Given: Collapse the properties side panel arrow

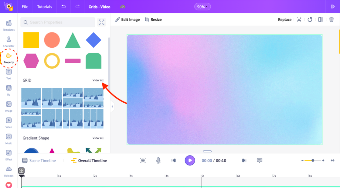Looking at the screenshot, I should pos(112,107).
